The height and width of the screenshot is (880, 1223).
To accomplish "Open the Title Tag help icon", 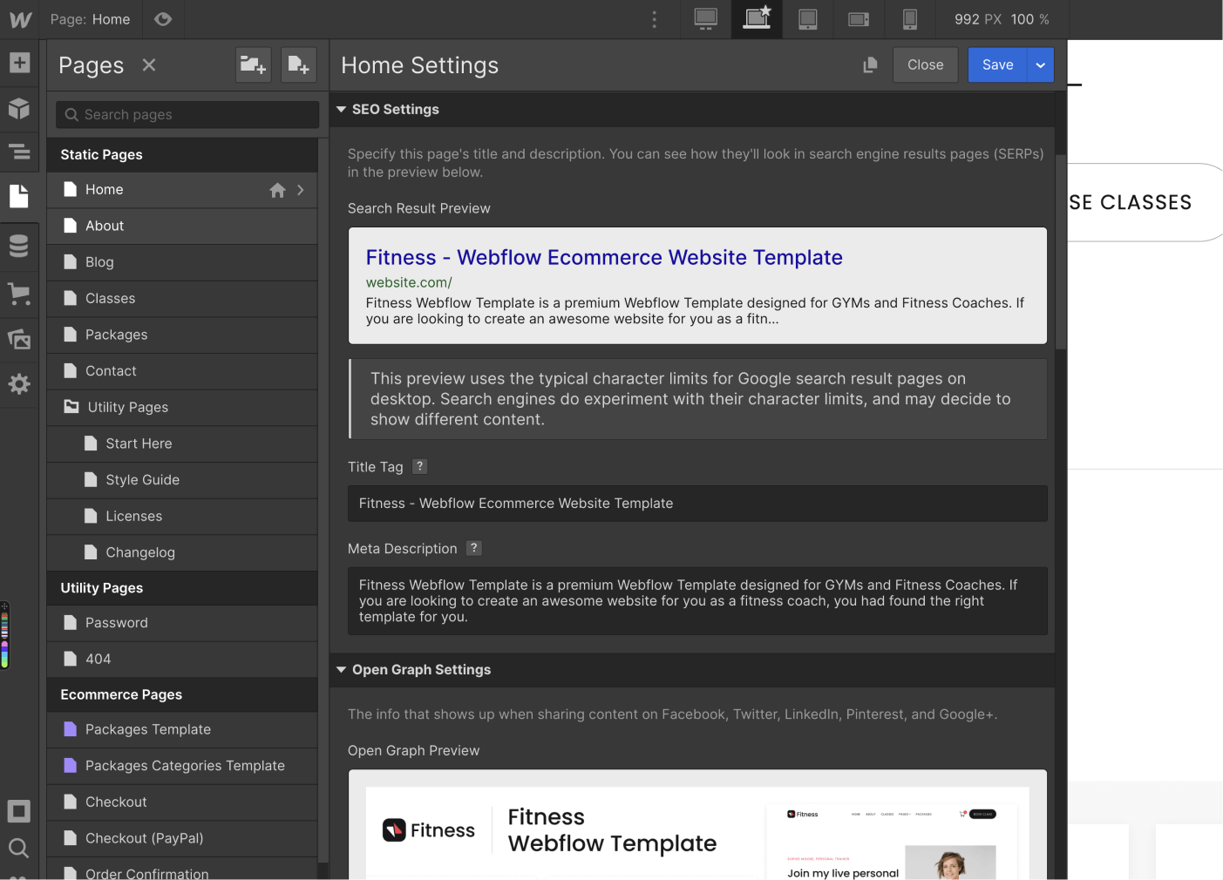I will (x=419, y=467).
